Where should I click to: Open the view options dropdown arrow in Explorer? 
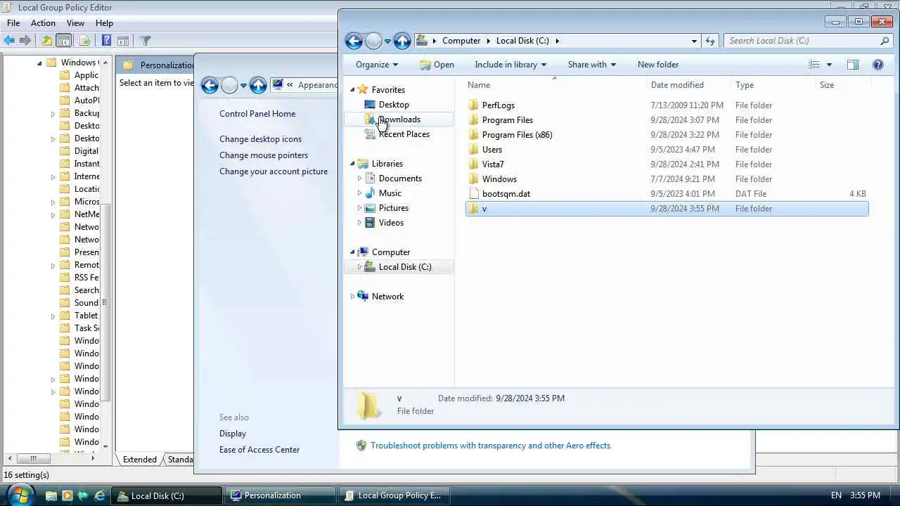tap(829, 65)
